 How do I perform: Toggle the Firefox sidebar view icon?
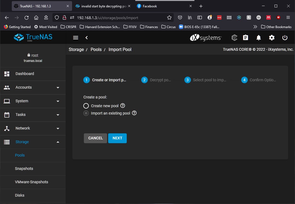coord(200,18)
